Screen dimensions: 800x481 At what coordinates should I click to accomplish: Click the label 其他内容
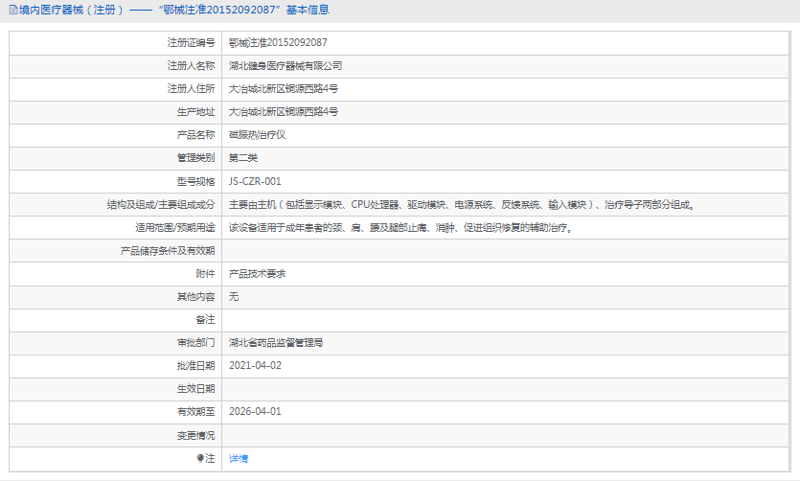(195, 297)
